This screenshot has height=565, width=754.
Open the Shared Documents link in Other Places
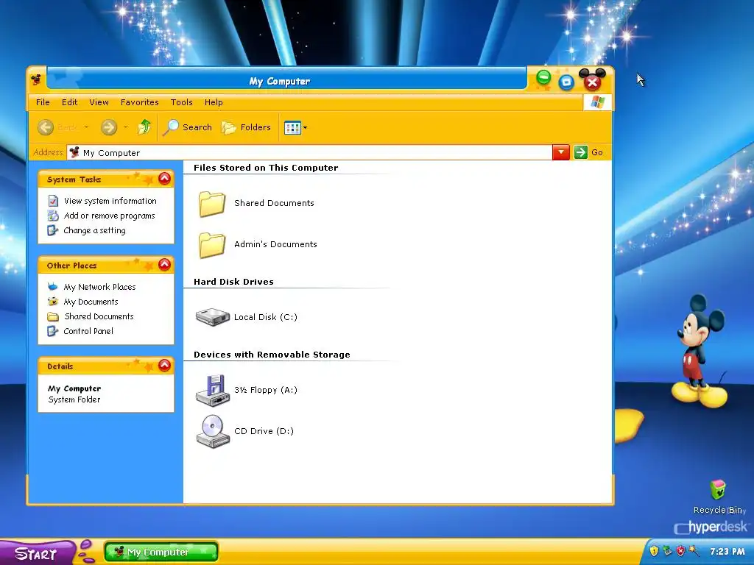point(99,316)
